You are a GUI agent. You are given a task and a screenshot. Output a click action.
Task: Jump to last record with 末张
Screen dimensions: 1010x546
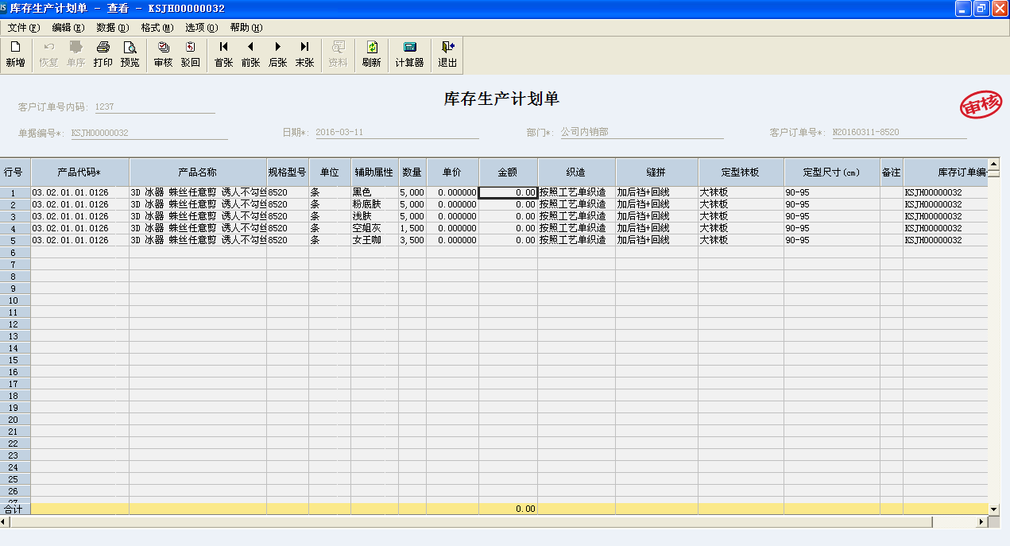click(x=305, y=55)
